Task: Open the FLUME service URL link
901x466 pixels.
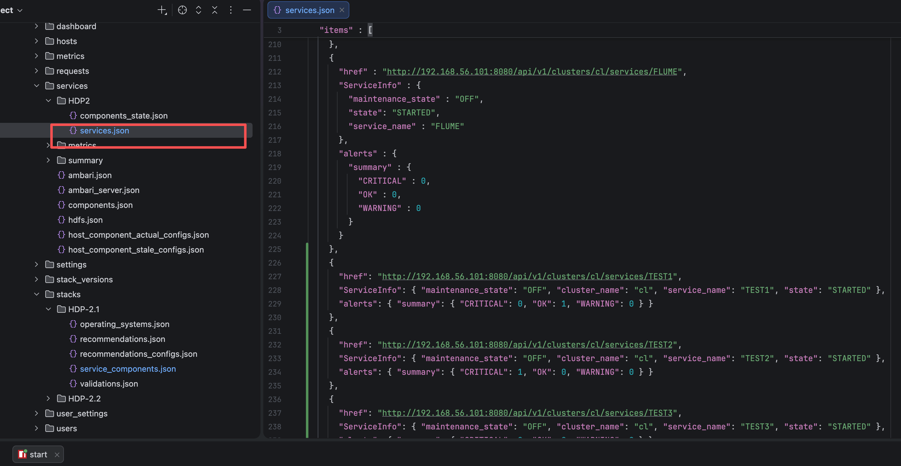Action: [x=532, y=72]
